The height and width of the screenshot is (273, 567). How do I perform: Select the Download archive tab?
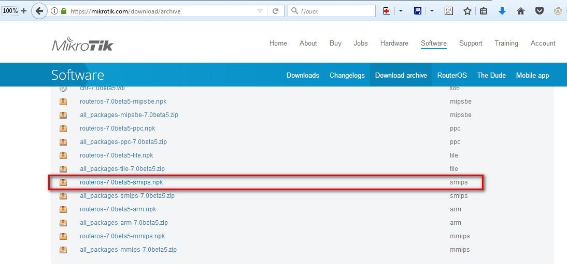(x=401, y=75)
